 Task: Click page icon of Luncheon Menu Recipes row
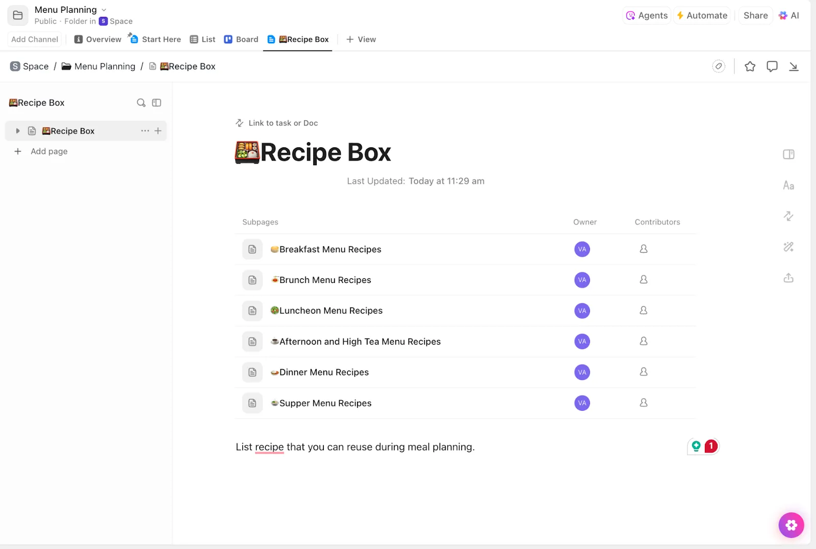tap(252, 310)
